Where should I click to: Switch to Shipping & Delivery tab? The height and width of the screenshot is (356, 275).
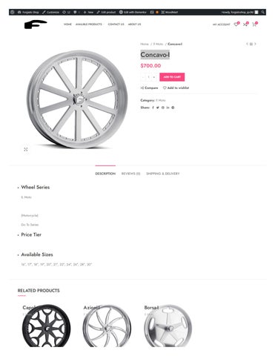point(162,174)
